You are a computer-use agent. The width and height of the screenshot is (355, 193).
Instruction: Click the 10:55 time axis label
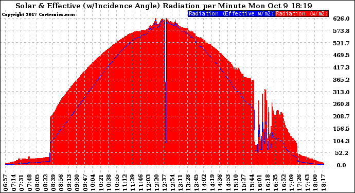pos(117,183)
